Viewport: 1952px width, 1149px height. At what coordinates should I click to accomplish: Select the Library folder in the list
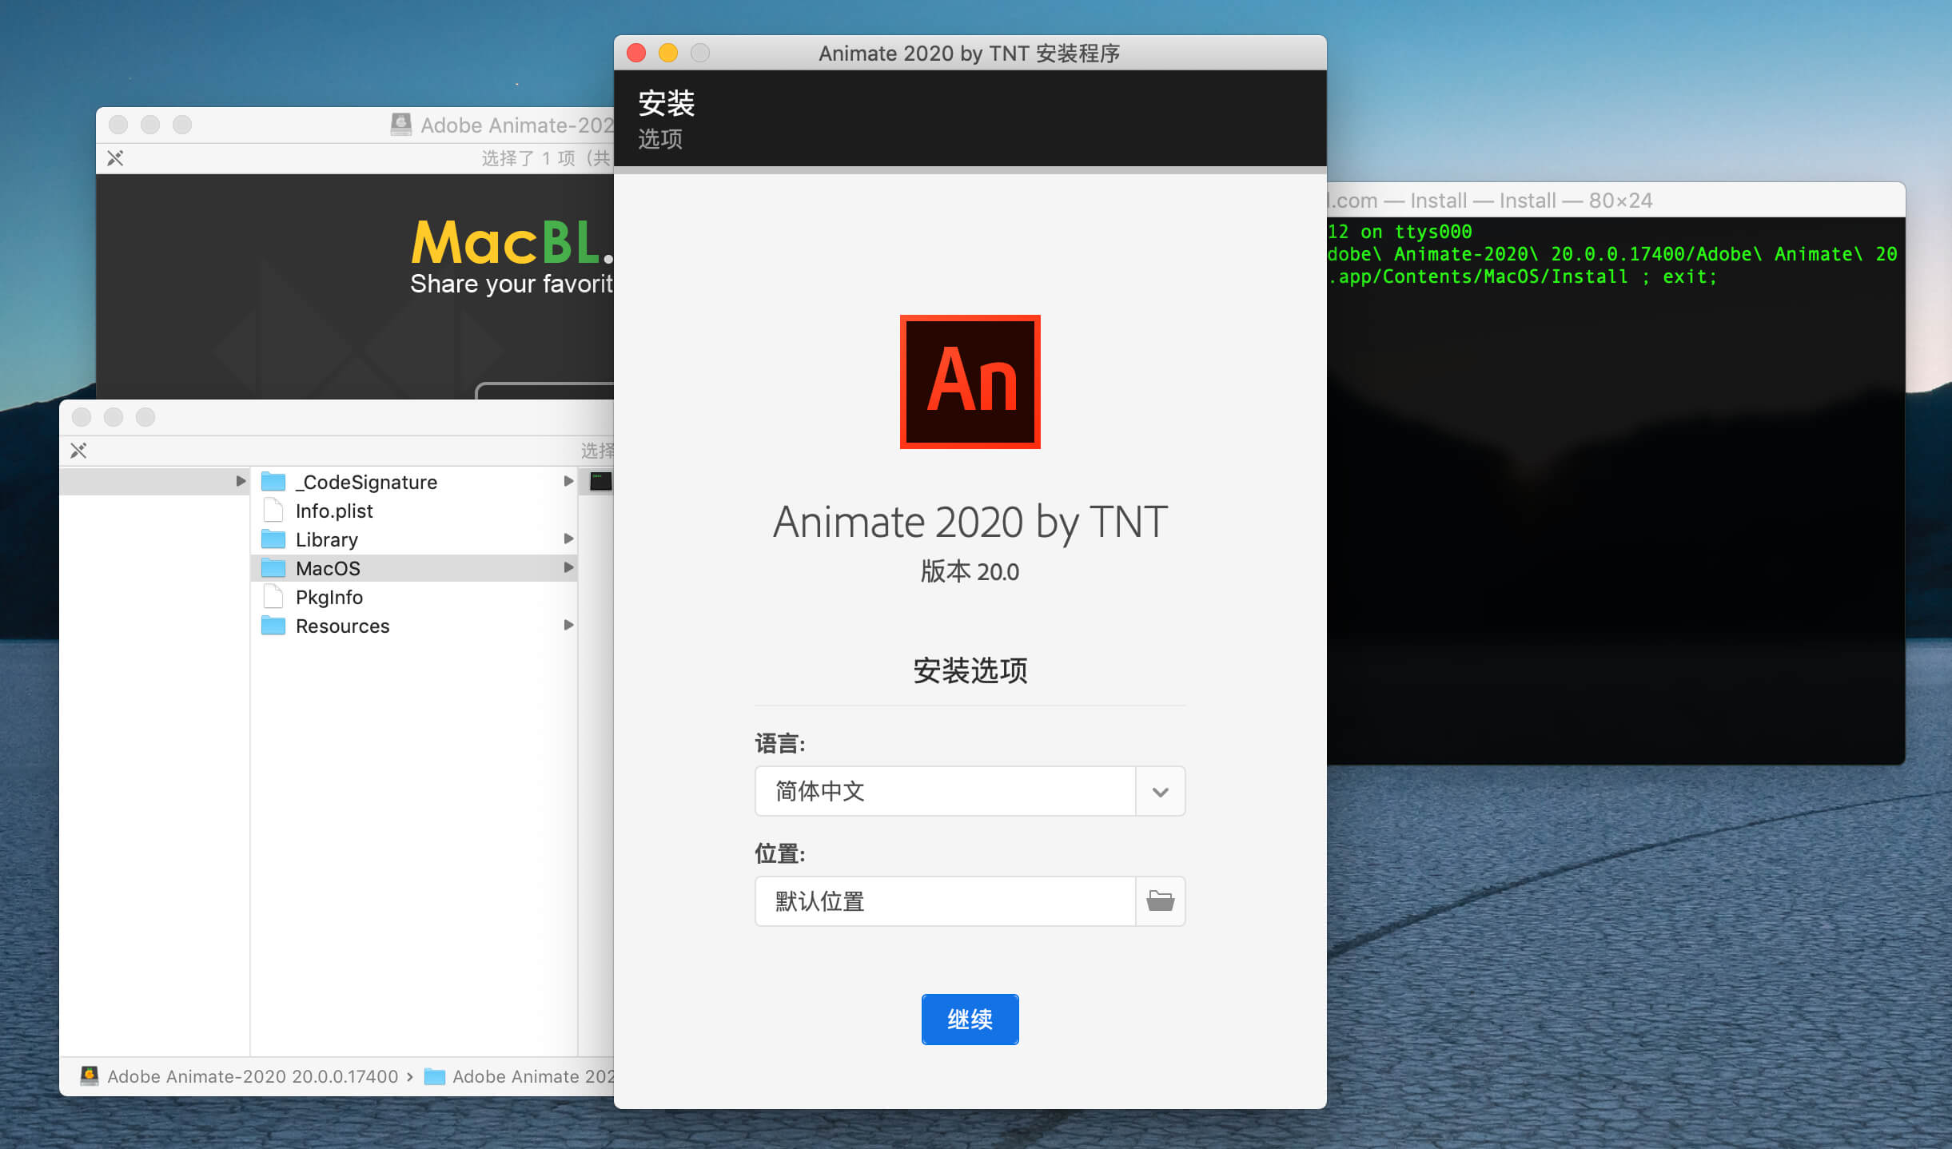(x=326, y=539)
